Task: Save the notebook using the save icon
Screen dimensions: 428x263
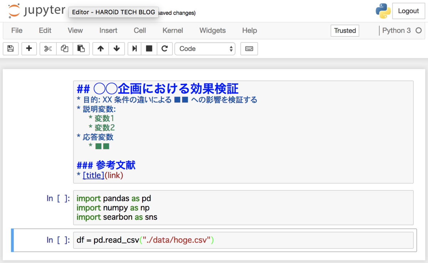Action: (x=11, y=49)
